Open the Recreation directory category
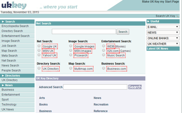Screen dimensions: 182x113 coord(101,104)
